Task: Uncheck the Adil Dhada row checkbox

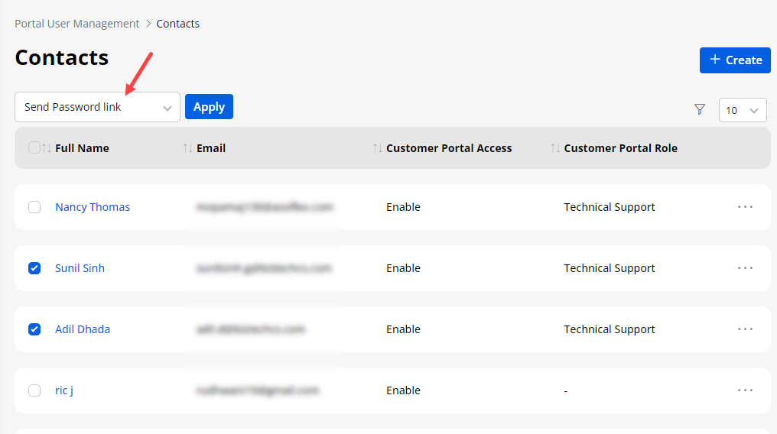Action: click(34, 329)
